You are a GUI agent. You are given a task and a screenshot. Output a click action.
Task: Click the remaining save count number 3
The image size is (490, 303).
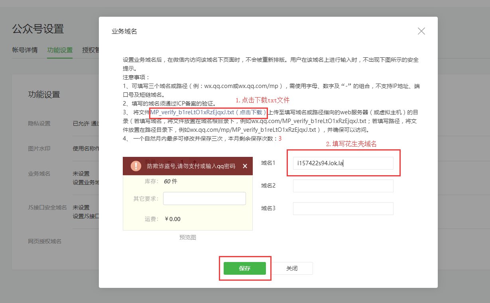280,139
